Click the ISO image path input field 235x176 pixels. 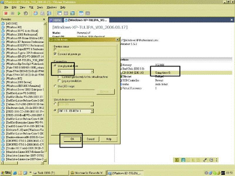pyautogui.click(x=76, y=92)
